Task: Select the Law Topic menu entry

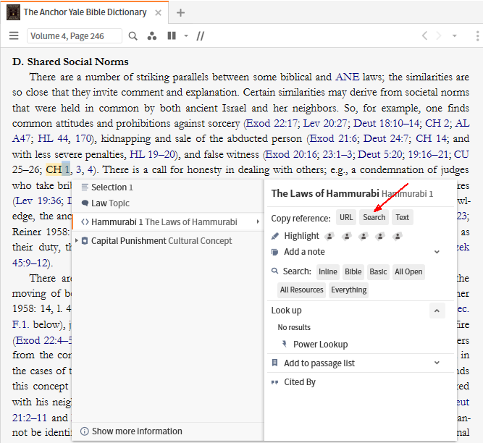Action: [x=110, y=203]
